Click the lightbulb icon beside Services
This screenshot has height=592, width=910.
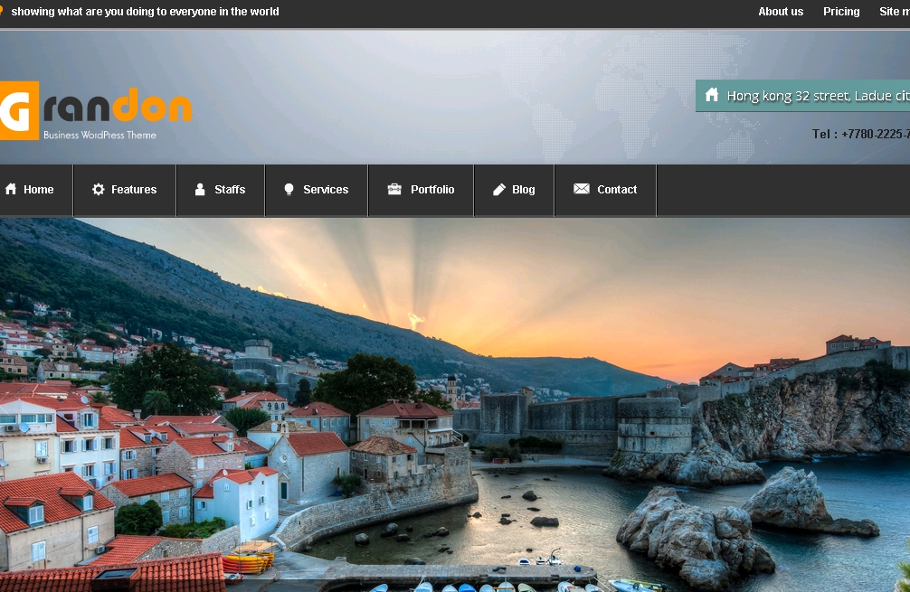(x=289, y=189)
